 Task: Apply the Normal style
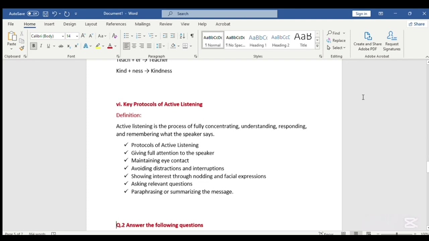pyautogui.click(x=213, y=40)
